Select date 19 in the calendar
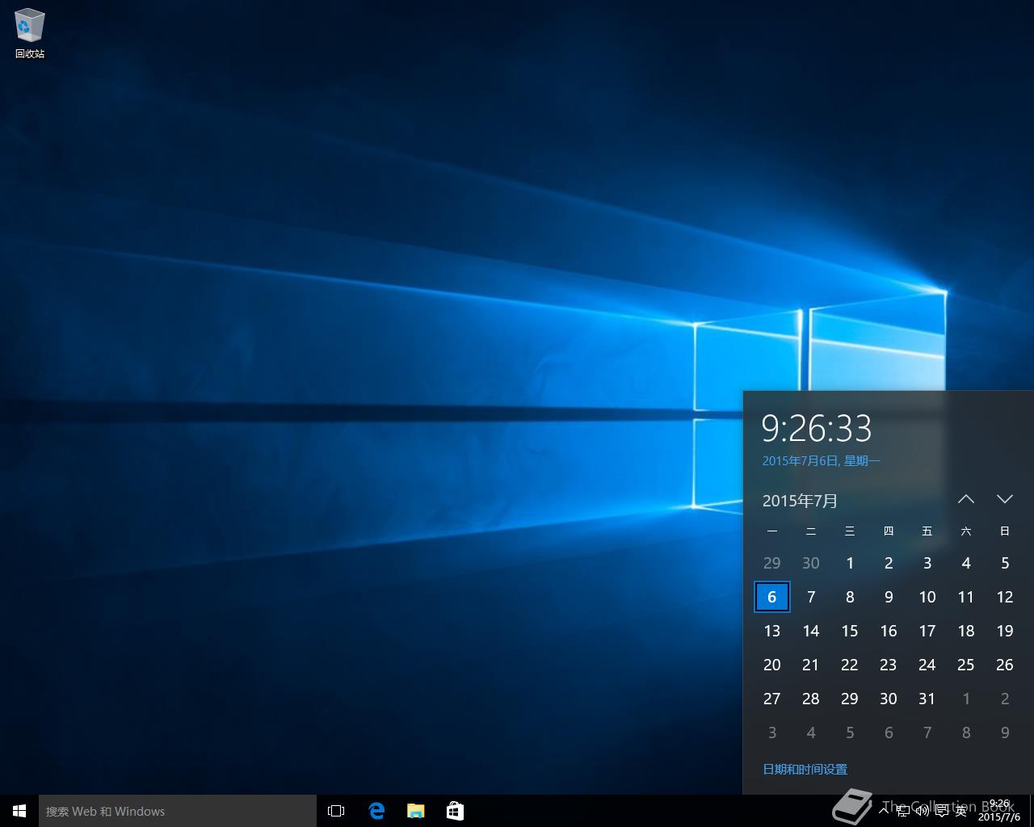The height and width of the screenshot is (827, 1034). [x=1005, y=631]
